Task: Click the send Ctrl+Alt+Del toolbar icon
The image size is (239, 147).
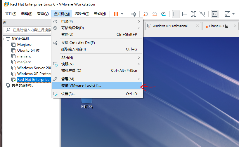Action: pyautogui.click(x=133, y=14)
